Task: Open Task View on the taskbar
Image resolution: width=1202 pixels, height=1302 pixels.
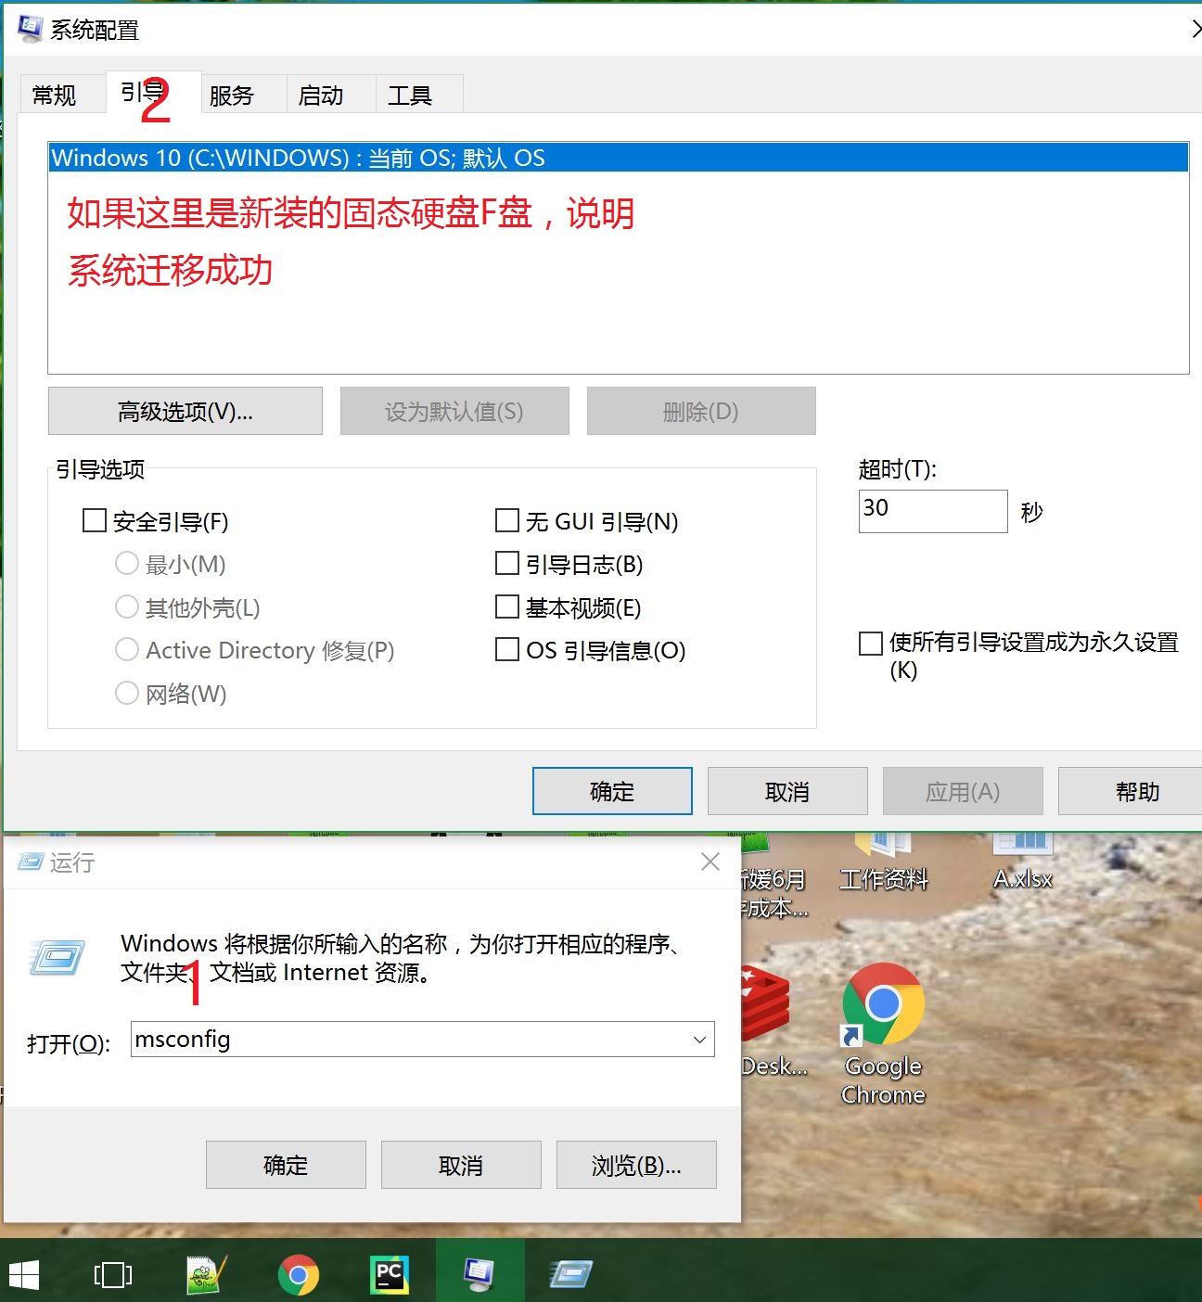Action: pyautogui.click(x=113, y=1276)
